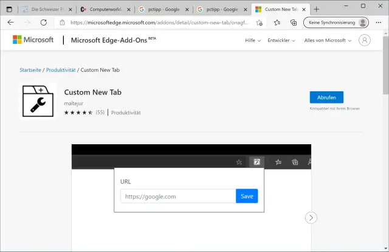Click the address bar URL field
389x252 pixels.
click(158, 23)
